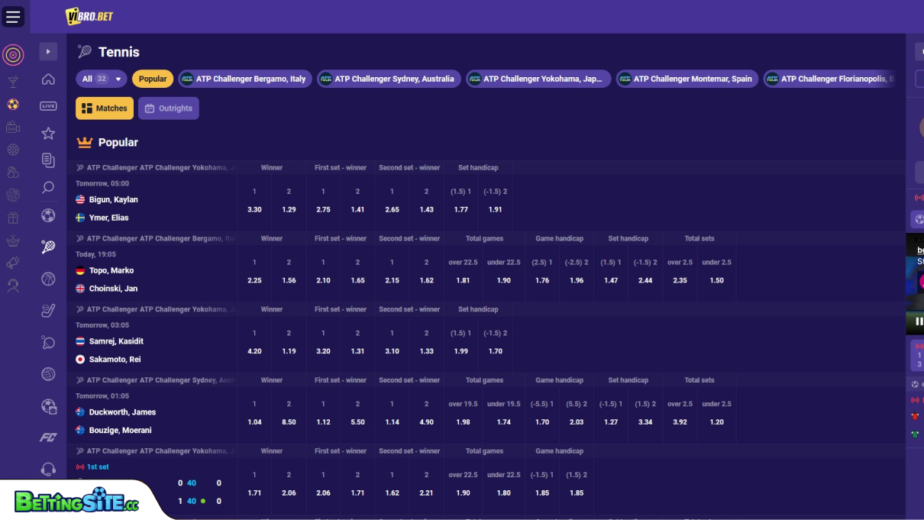Open the search icon in the sidebar
The width and height of the screenshot is (924, 520).
48,188
